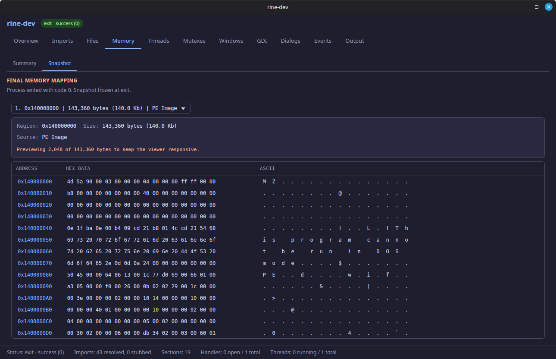Open the Output tab
The height and width of the screenshot is (359, 556).
coord(354,41)
